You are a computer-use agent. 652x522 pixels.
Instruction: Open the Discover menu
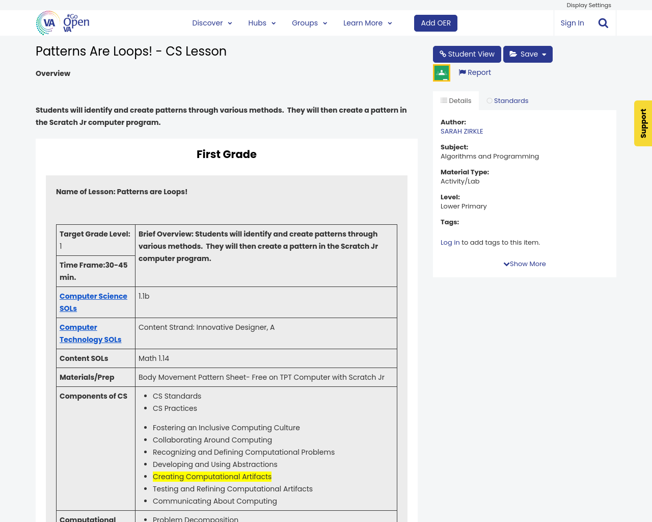tap(212, 23)
